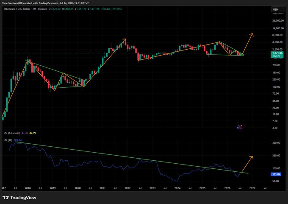Click the RSI value 43.33
Screen dimensions: 288x204
25,133
